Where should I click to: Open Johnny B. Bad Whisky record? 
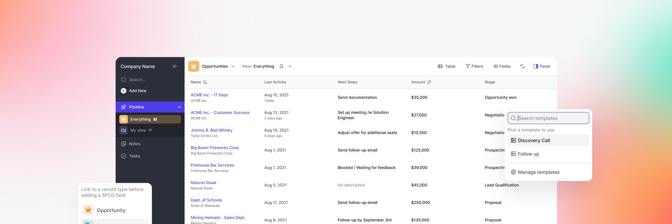coord(211,130)
